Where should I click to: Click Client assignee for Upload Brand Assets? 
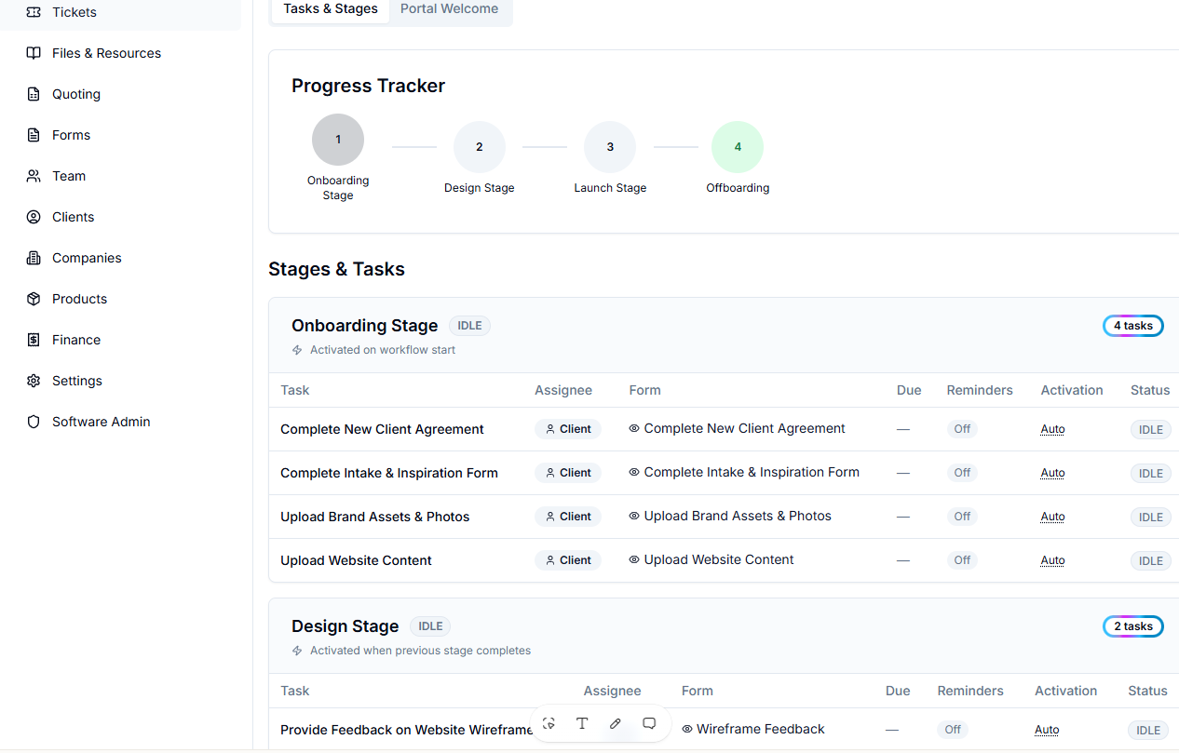coord(568,517)
